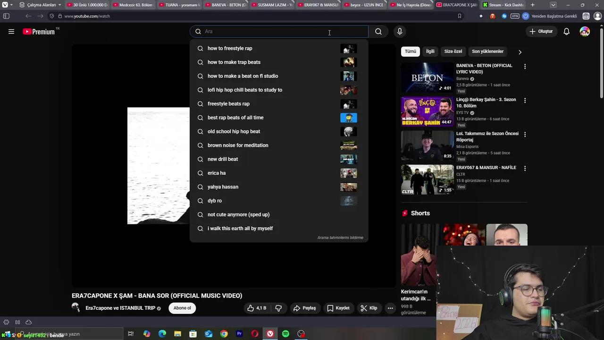Image resolution: width=604 pixels, height=340 pixels.
Task: Open ERAY067 & MANSUR - NAFİLE thumbnail
Action: tap(427, 180)
